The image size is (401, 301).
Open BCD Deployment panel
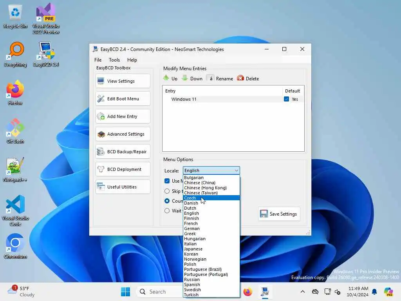[123, 169]
